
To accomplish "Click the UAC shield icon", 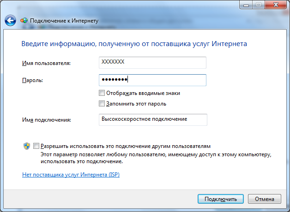I will pos(27,146).
